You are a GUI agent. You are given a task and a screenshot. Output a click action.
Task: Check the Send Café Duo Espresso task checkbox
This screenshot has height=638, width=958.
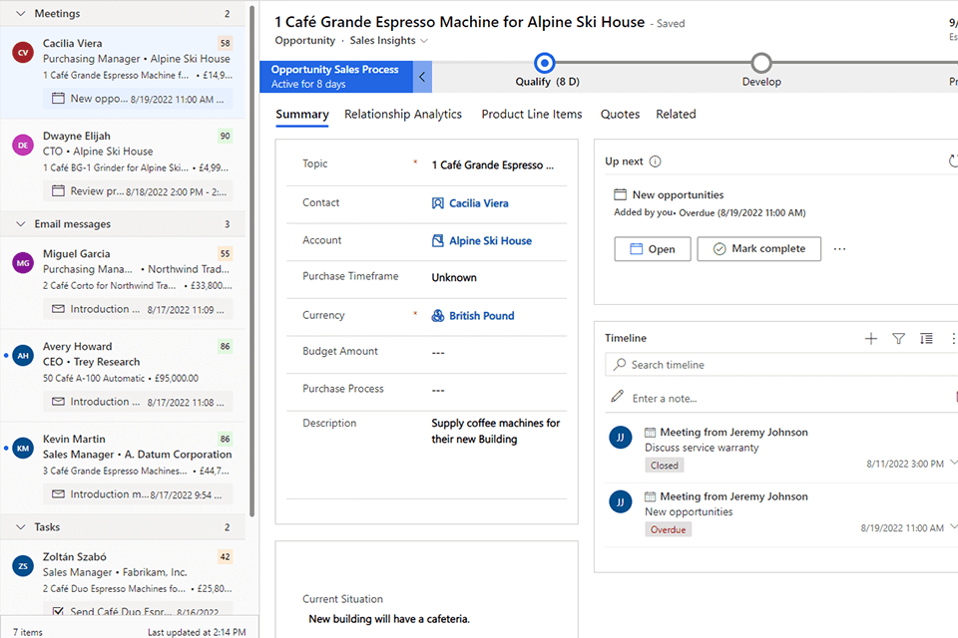(58, 612)
